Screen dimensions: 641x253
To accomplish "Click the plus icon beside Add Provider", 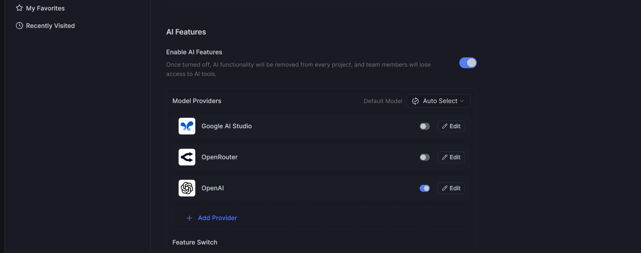I will 189,218.
